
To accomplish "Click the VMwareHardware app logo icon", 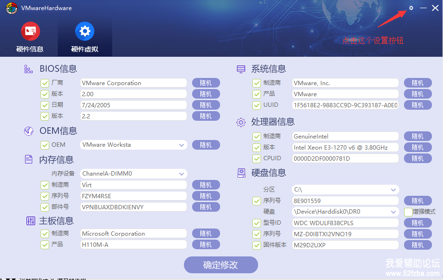I will coord(12,8).
